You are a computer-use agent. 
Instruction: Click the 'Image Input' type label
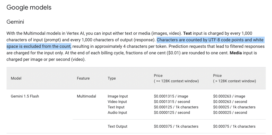[x=118, y=96]
